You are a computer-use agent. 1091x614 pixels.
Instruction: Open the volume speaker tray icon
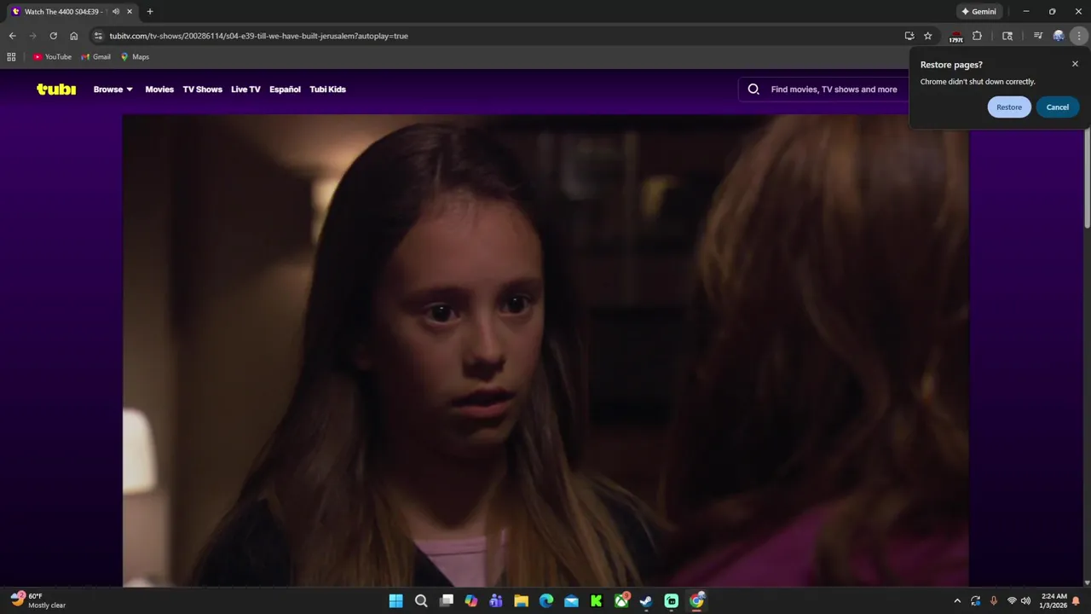coord(1025,601)
